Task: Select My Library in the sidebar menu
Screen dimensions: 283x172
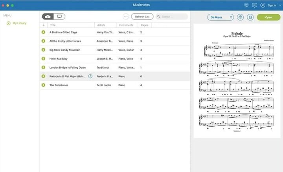Action: (20, 24)
